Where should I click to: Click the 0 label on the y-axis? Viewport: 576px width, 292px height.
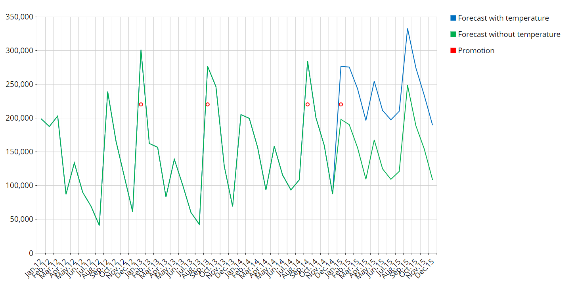[31, 253]
